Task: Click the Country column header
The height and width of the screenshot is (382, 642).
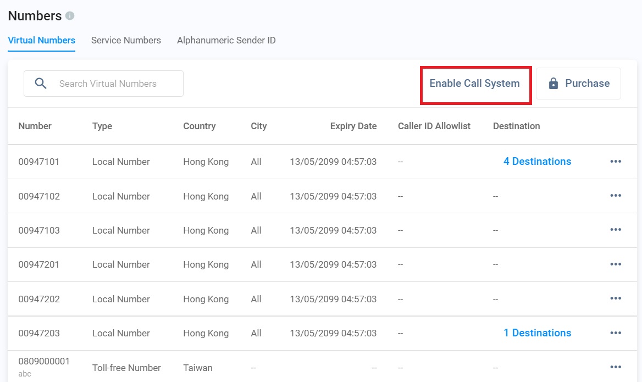Action: tap(199, 126)
